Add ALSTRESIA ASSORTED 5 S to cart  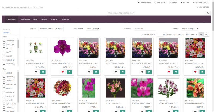point(43,72)
